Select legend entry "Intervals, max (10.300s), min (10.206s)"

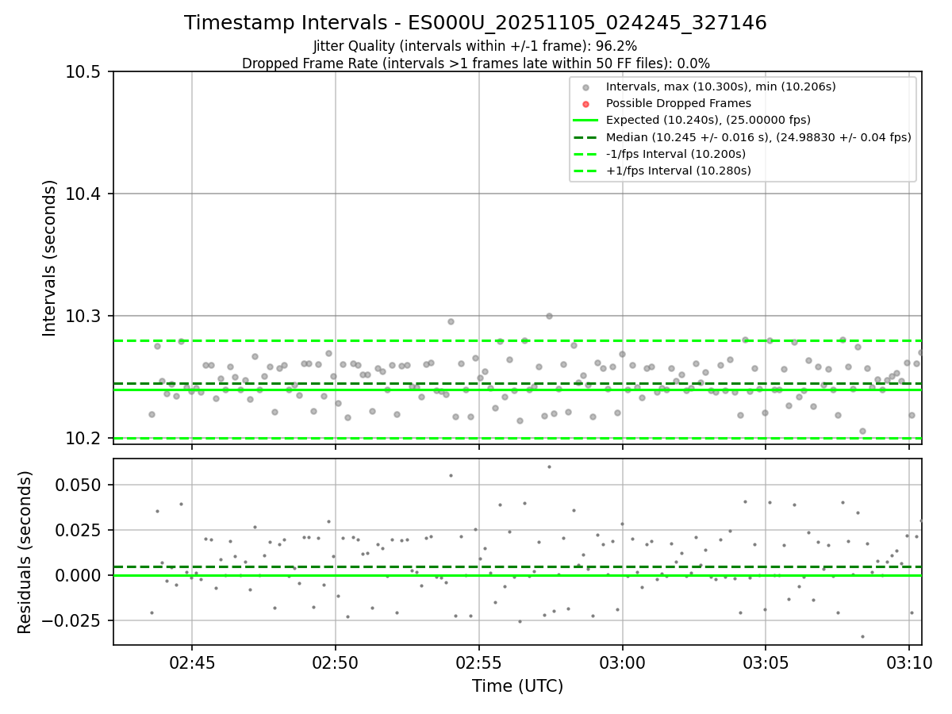pyautogui.click(x=720, y=86)
